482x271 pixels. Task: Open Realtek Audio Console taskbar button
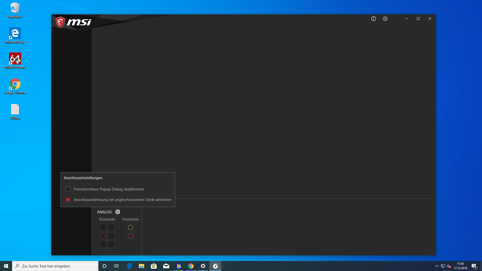point(215,266)
